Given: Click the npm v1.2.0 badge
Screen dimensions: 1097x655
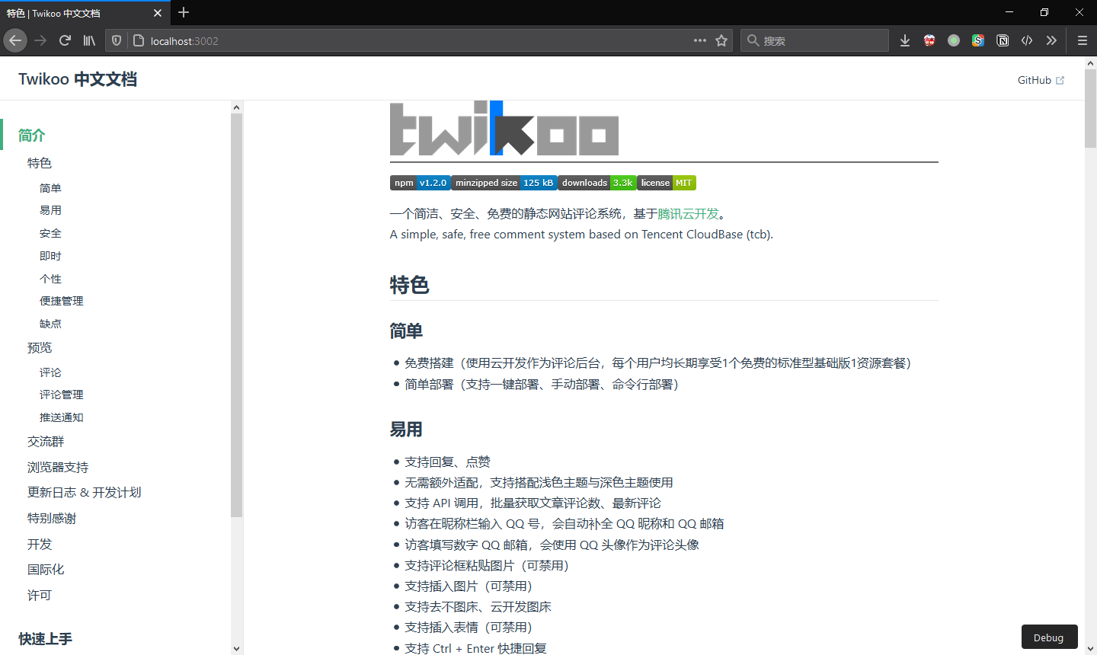Looking at the screenshot, I should point(420,183).
